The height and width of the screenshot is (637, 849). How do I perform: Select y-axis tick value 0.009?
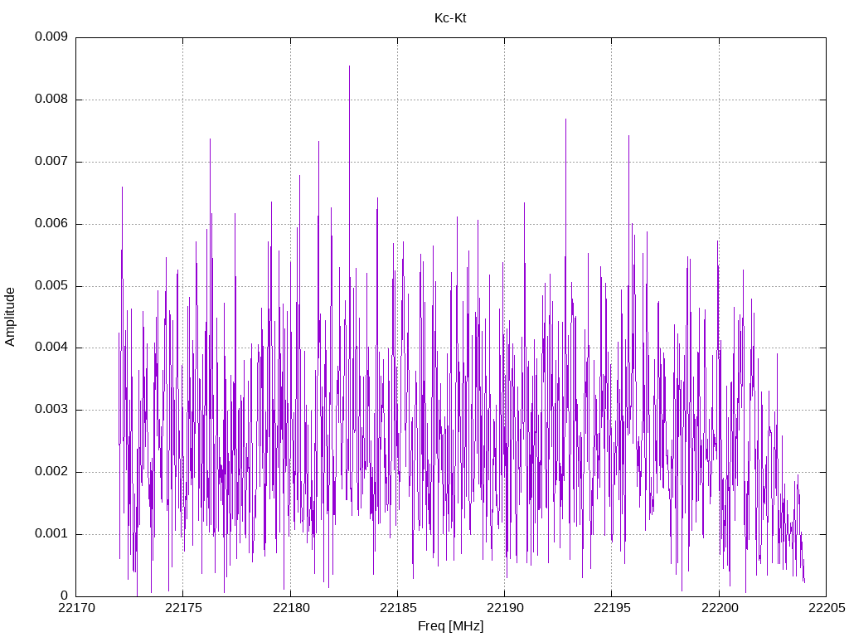coord(51,36)
